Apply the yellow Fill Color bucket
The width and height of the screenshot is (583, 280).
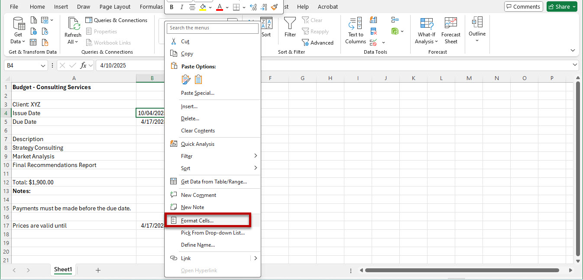[x=203, y=7]
